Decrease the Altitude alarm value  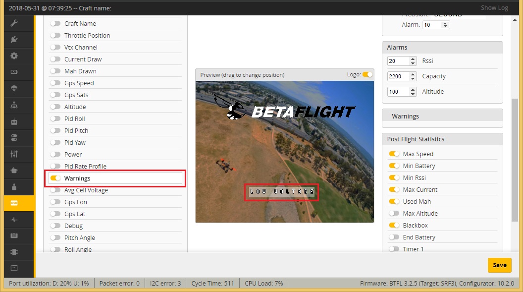(413, 94)
